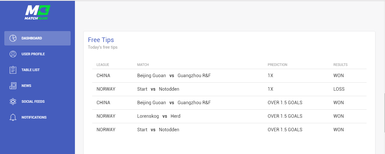Click the RESULTS column header

[340, 65]
